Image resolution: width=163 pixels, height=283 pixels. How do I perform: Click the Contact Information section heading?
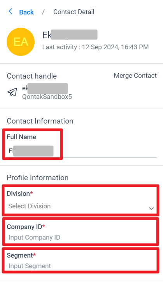pos(40,121)
